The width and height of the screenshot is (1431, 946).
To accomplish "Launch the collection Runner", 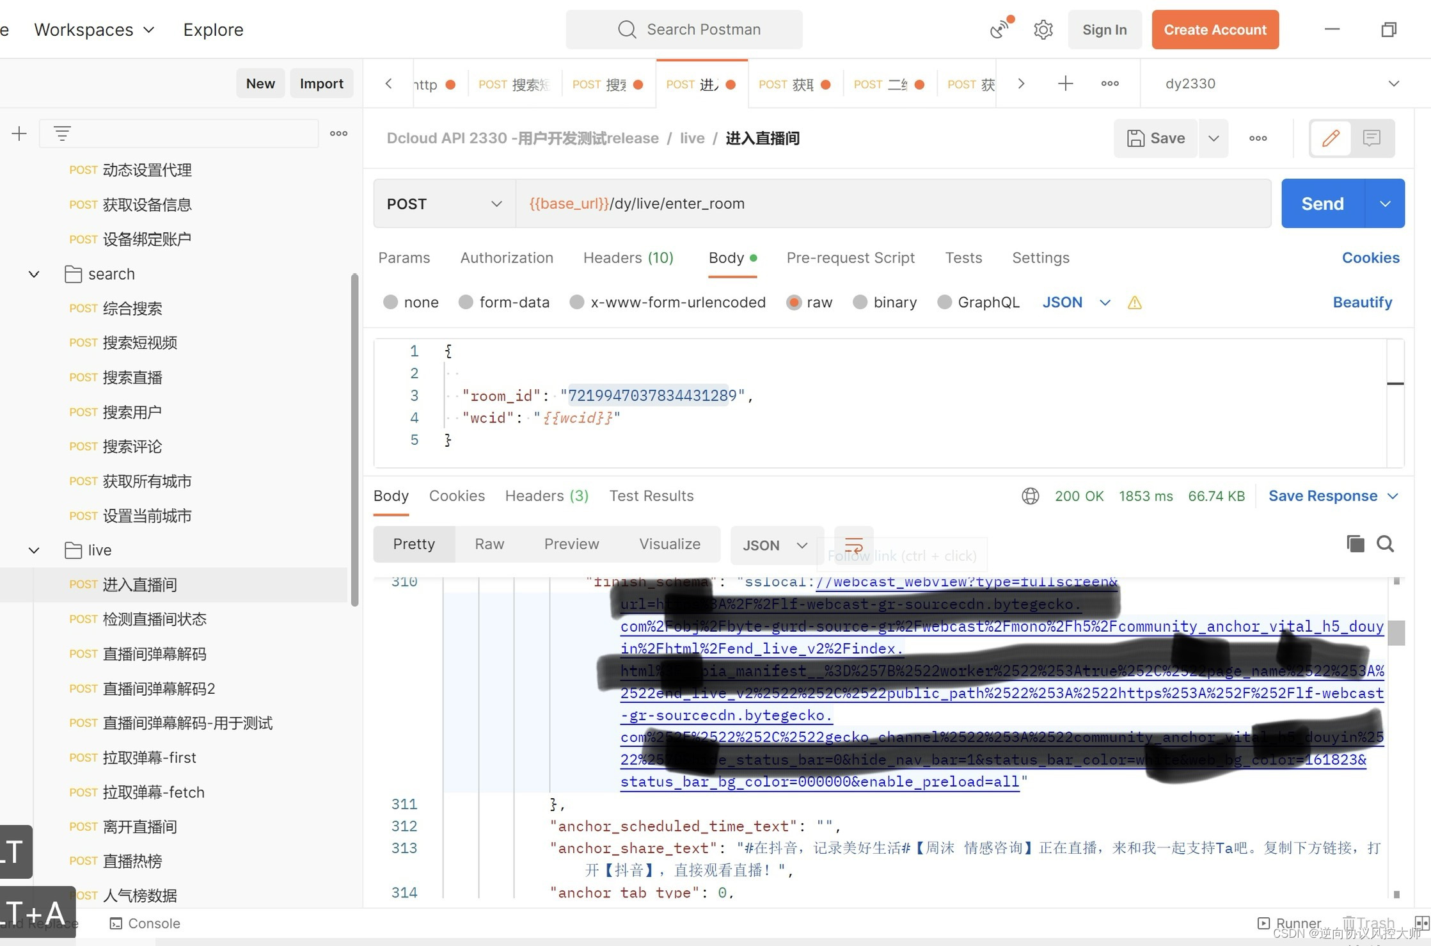I will click(1289, 924).
